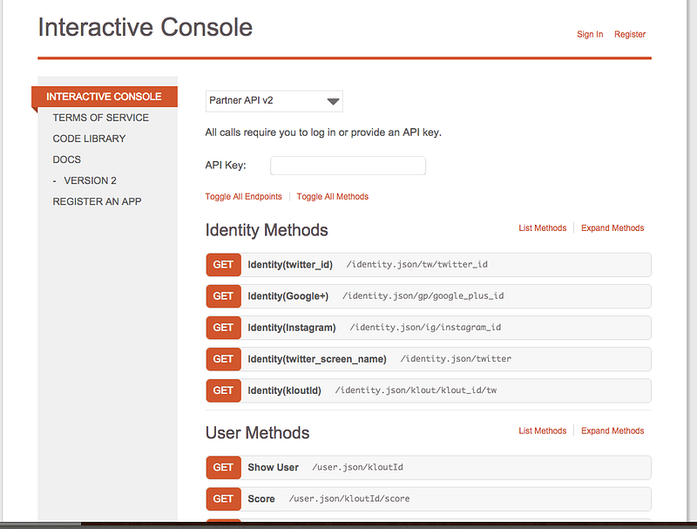Open Version 2 docs sub-item
The width and height of the screenshot is (697, 529).
point(90,180)
